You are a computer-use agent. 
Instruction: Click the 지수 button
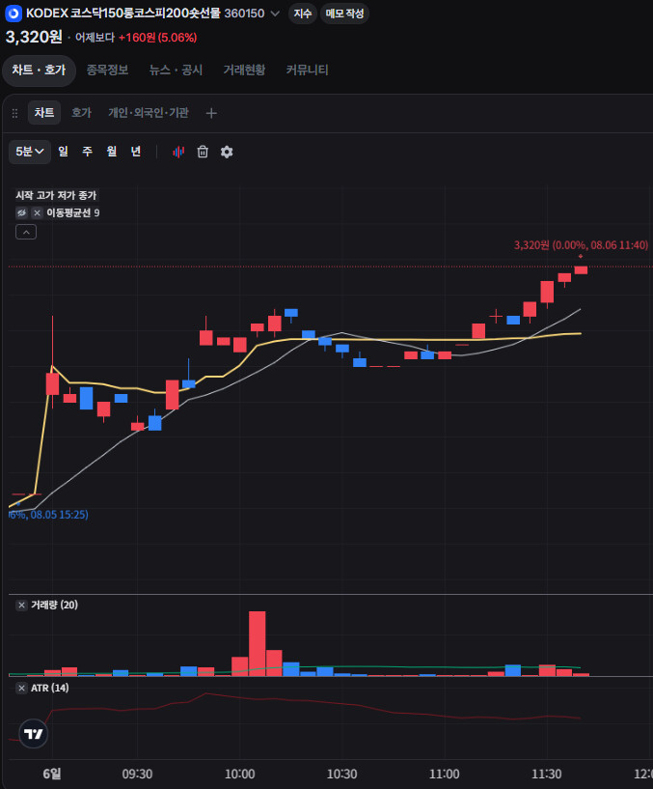(x=302, y=14)
